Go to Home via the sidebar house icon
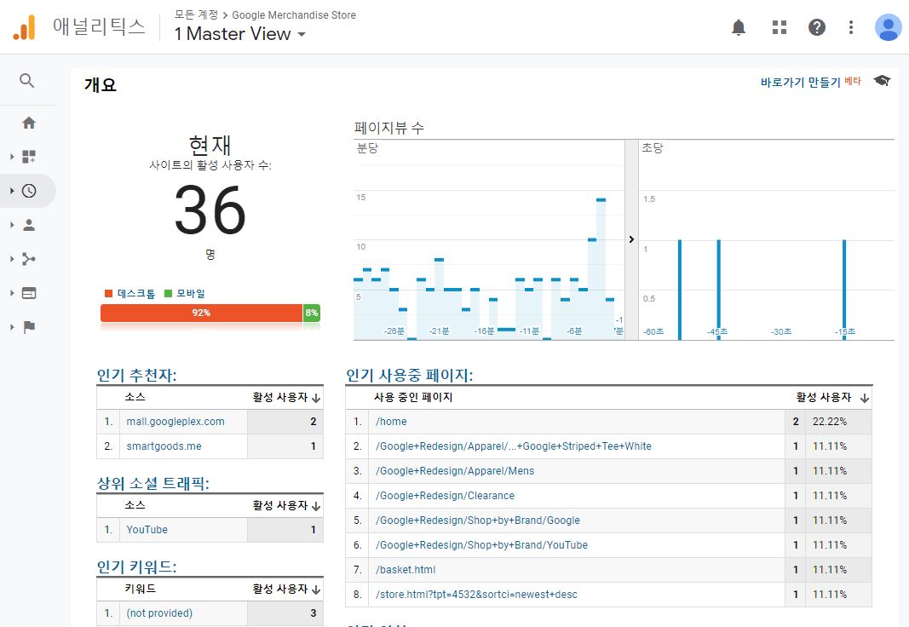 click(x=28, y=123)
